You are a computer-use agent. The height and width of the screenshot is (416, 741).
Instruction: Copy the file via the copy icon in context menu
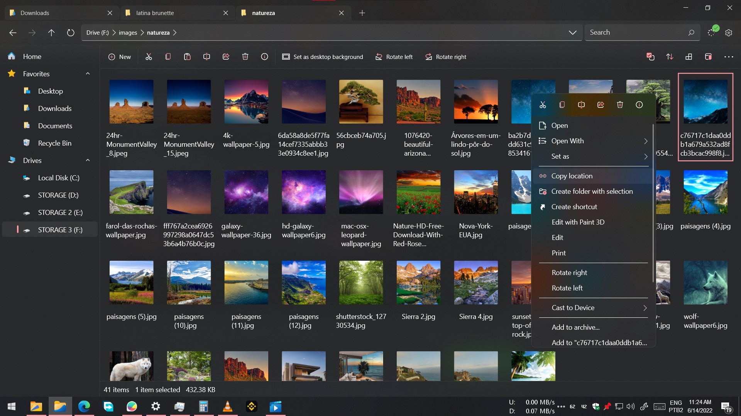click(x=562, y=104)
